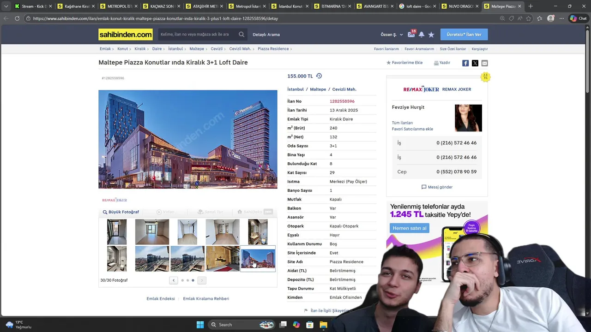Image resolution: width=591 pixels, height=332 pixels.
Task: Expand the Piazza Residence breadcrumb
Action: click(x=275, y=49)
